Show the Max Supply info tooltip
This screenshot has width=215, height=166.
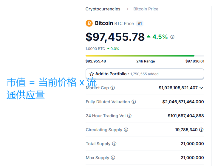[113, 158]
